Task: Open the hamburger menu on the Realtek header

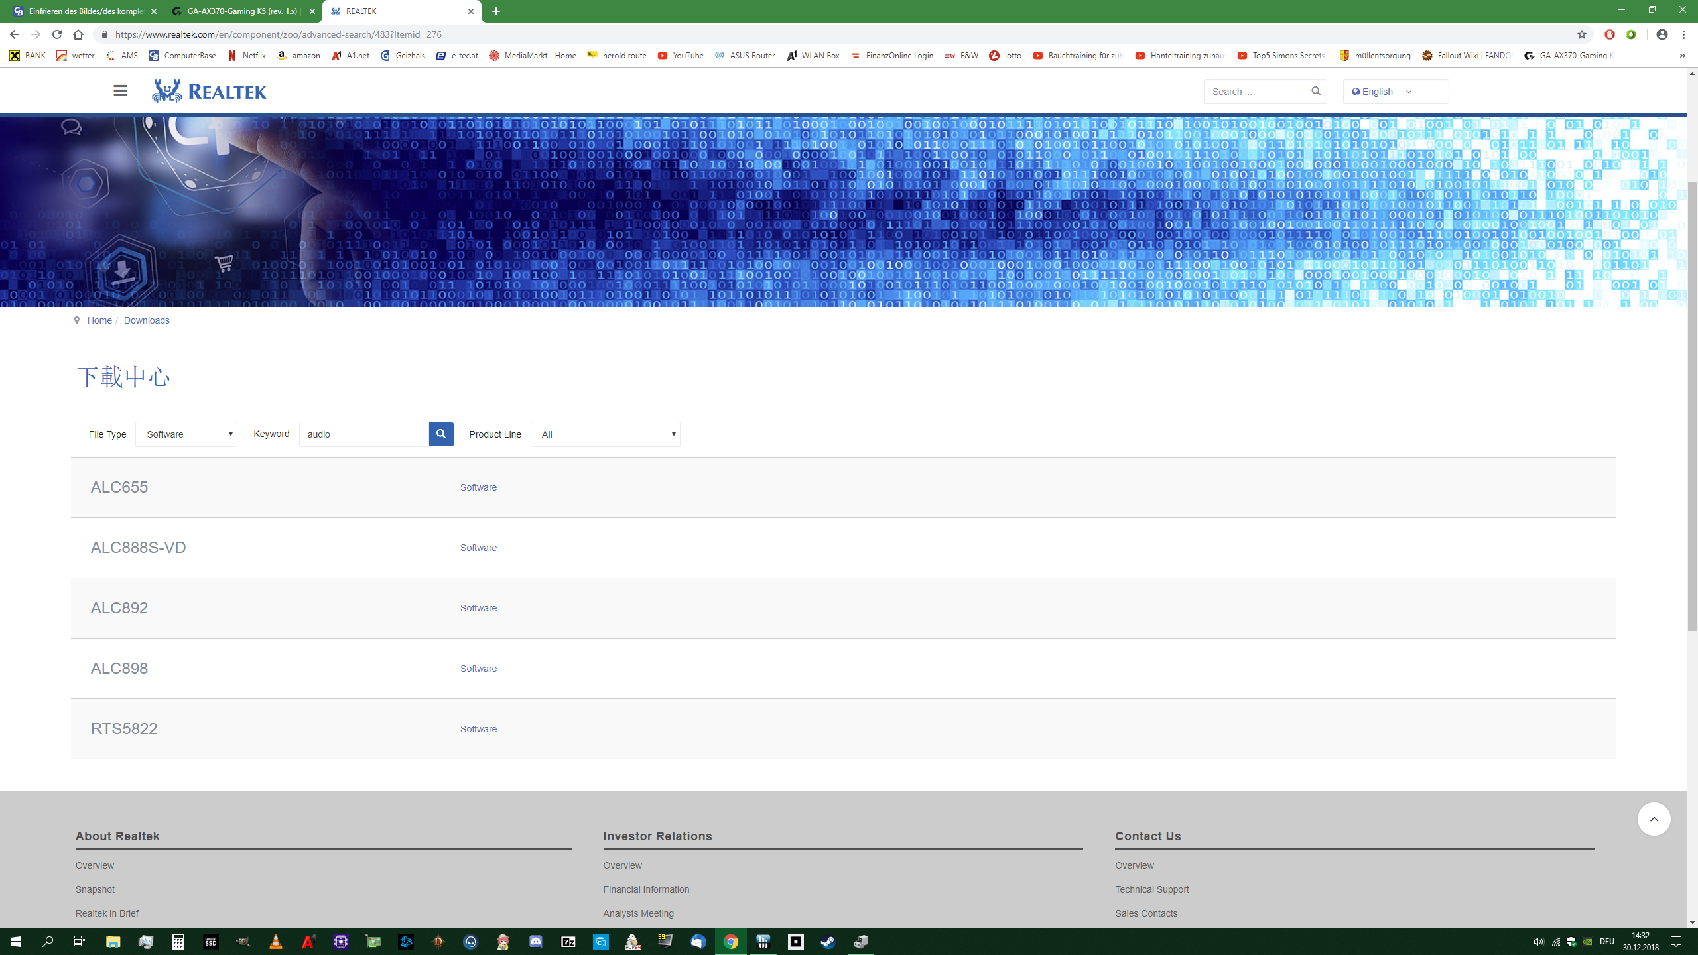Action: [x=120, y=91]
